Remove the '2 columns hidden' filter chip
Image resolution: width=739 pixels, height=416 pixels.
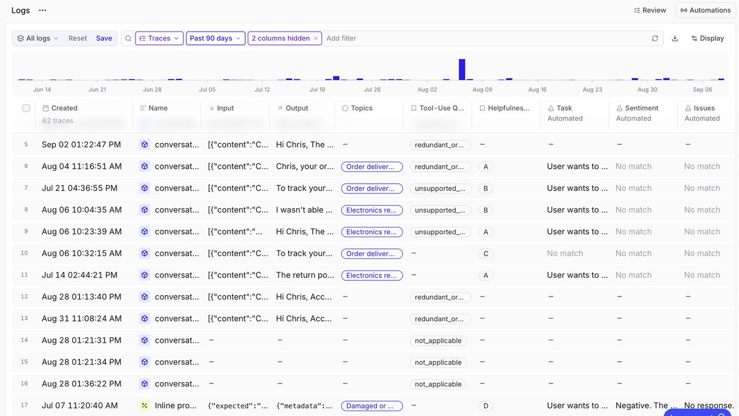[x=316, y=38]
